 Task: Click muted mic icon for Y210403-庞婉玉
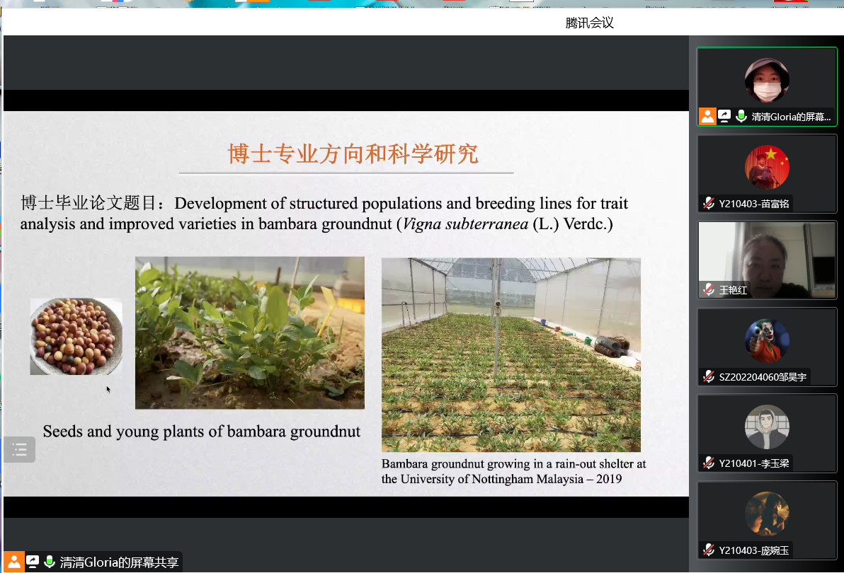click(x=709, y=550)
